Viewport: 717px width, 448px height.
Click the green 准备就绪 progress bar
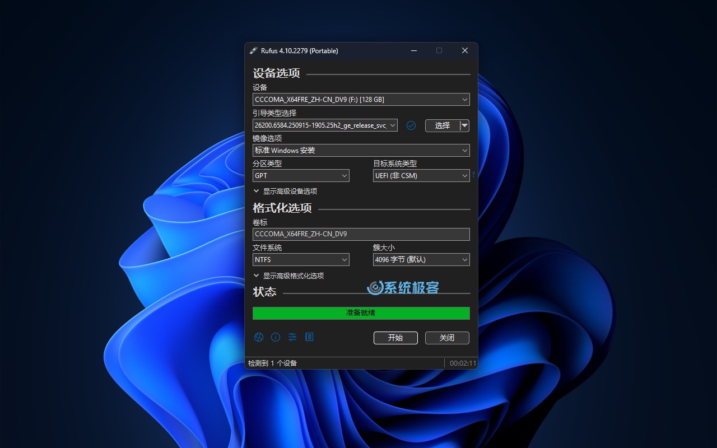pyautogui.click(x=361, y=313)
